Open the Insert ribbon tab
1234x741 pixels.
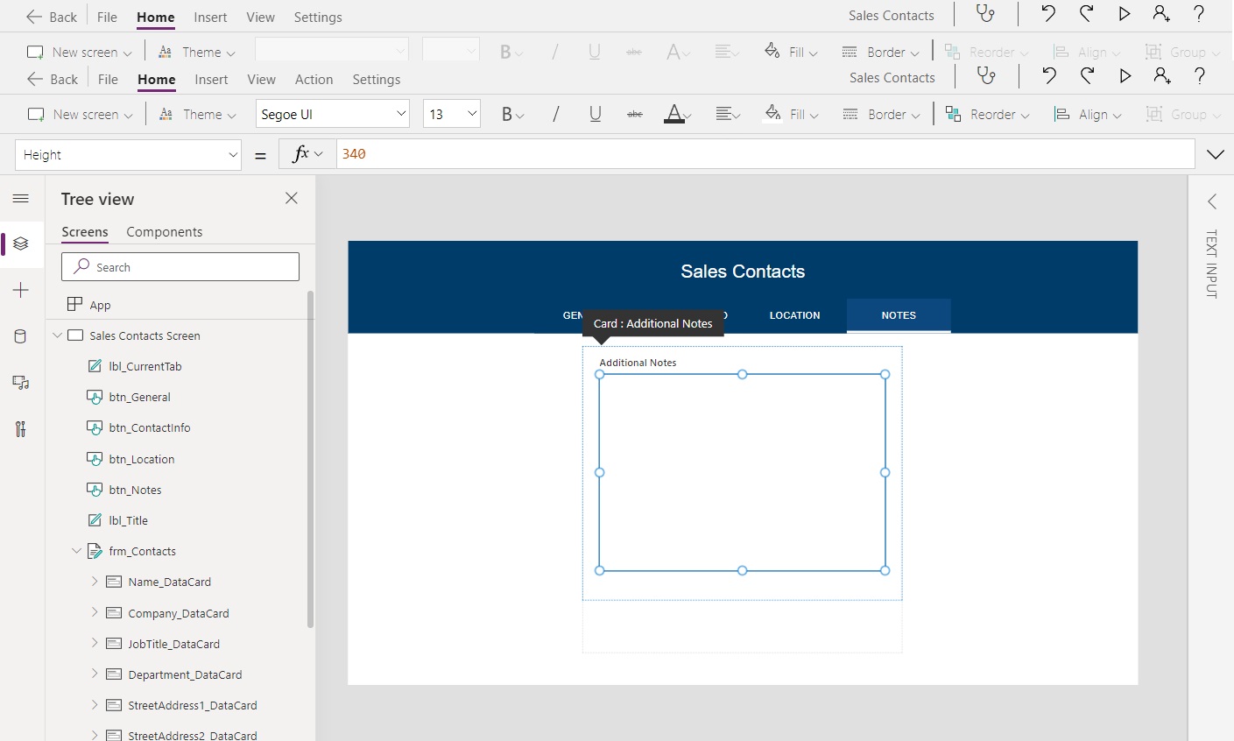click(211, 79)
